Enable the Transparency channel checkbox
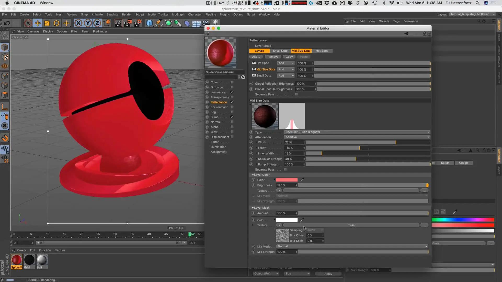The height and width of the screenshot is (282, 502). (232, 97)
